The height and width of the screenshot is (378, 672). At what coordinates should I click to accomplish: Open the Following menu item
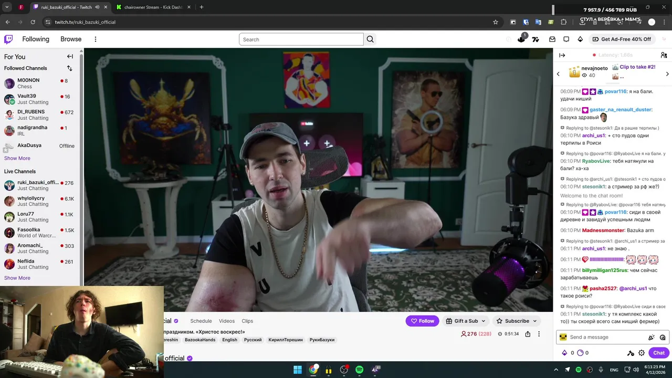click(x=36, y=39)
